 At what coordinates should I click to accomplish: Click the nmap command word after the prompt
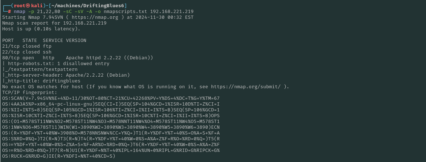[20, 11]
